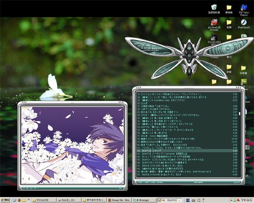Screen dimensions: 254x203
Task: Select track 40 ending with VOCALOID
Action: click(187, 145)
